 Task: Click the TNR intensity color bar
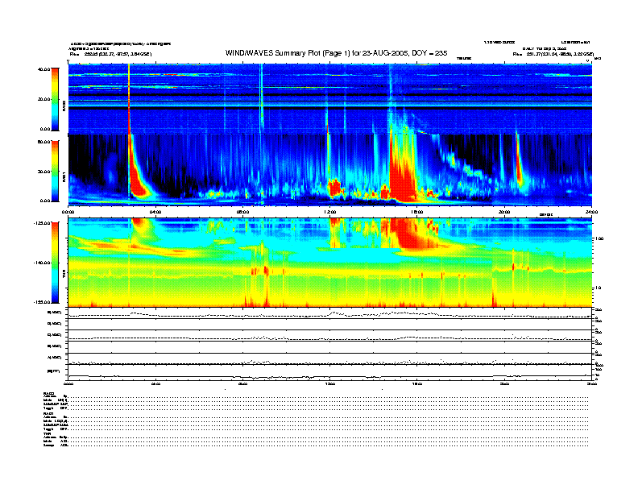coord(55,263)
